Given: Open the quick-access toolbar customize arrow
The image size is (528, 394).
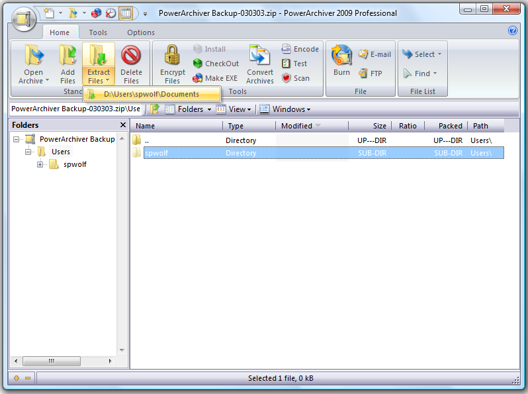Looking at the screenshot, I should [145, 14].
